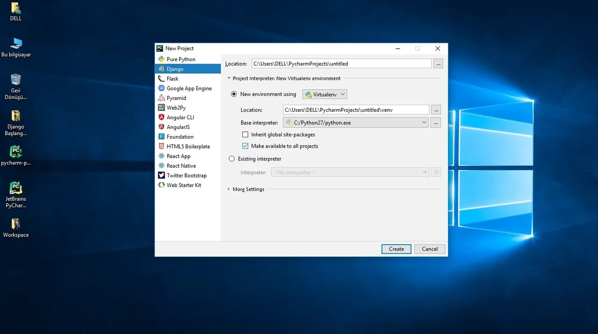Click the project Location path field

(x=342, y=64)
